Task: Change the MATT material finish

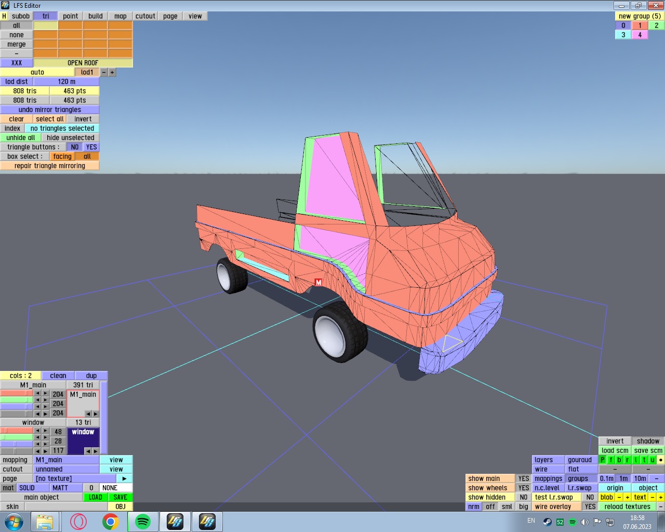Action: click(66, 488)
